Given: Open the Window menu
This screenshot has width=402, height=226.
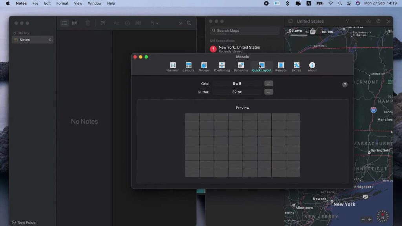Looking at the screenshot, I should [x=95, y=3].
